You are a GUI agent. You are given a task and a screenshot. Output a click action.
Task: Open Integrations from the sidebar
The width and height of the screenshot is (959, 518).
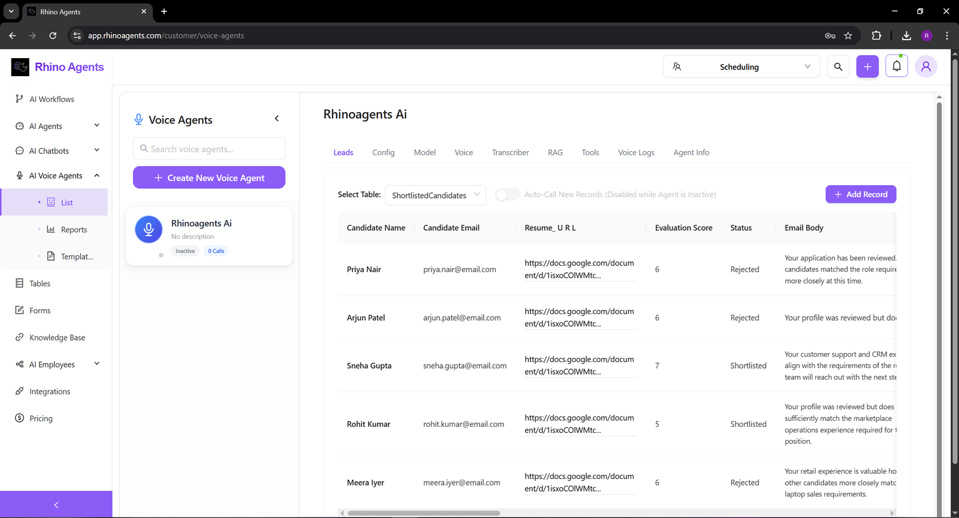(50, 391)
